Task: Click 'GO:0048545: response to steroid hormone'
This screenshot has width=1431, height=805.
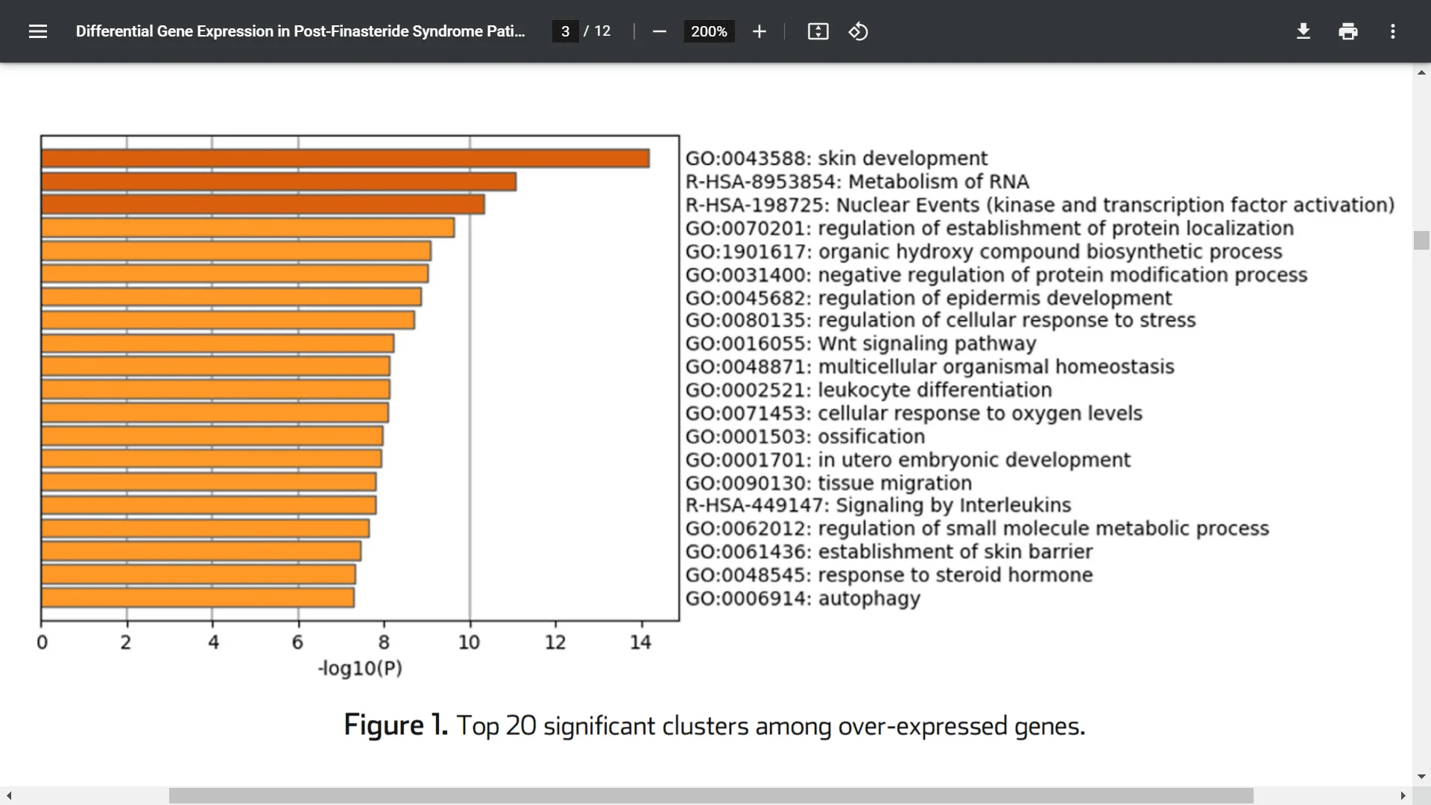Action: [889, 575]
